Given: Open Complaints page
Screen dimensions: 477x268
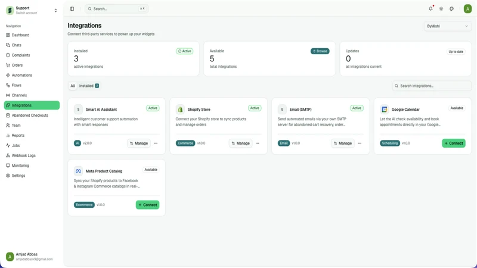Looking at the screenshot, I should 32,55.
